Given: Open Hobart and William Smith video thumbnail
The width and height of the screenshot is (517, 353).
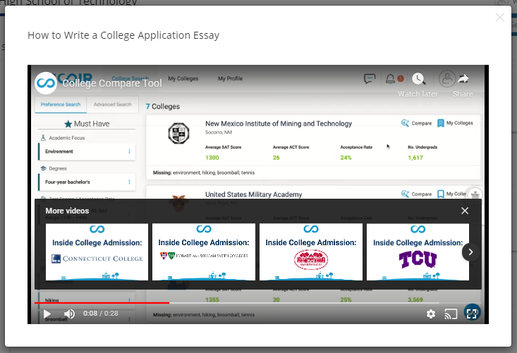Looking at the screenshot, I should 204,252.
